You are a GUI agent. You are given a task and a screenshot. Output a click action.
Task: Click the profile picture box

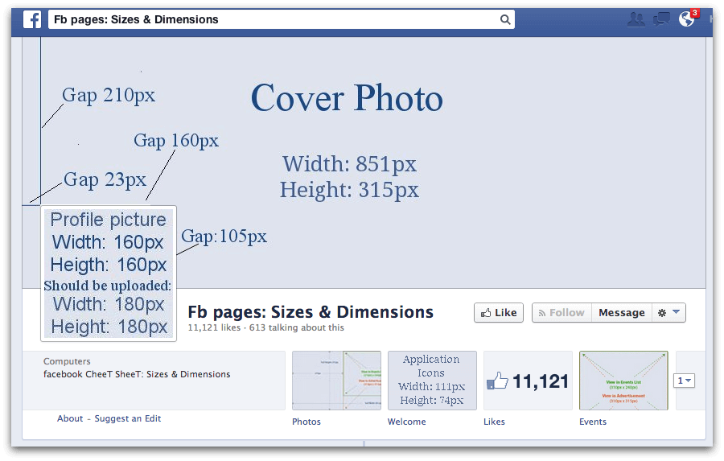coord(109,274)
